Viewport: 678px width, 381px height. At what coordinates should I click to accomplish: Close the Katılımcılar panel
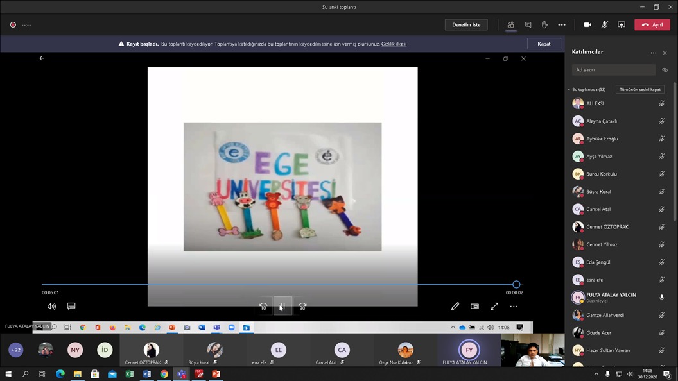(665, 53)
